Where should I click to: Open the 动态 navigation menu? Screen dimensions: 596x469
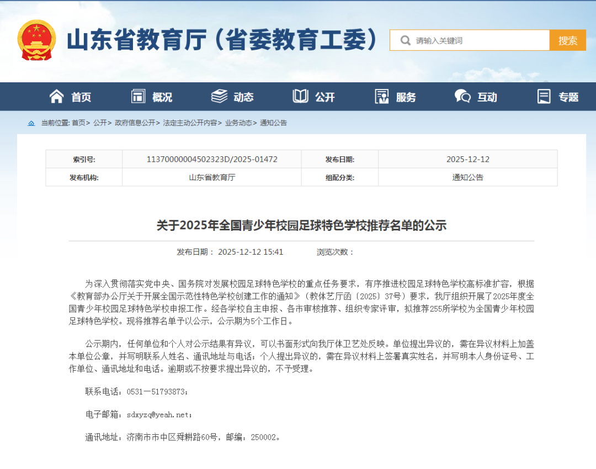click(x=243, y=97)
